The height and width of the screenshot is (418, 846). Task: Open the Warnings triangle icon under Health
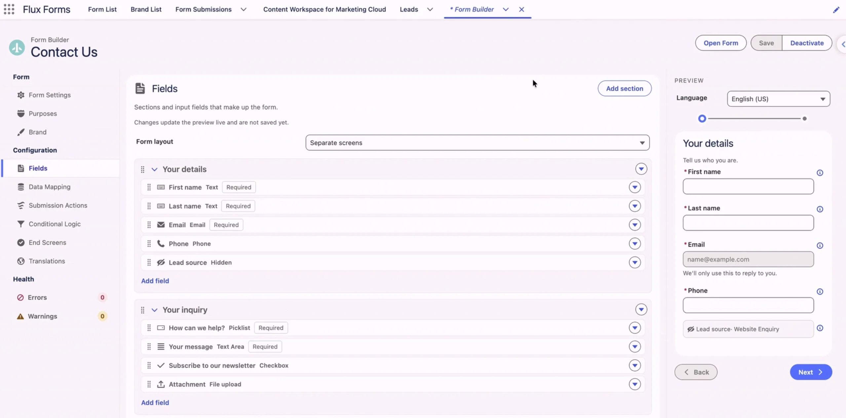click(x=20, y=316)
